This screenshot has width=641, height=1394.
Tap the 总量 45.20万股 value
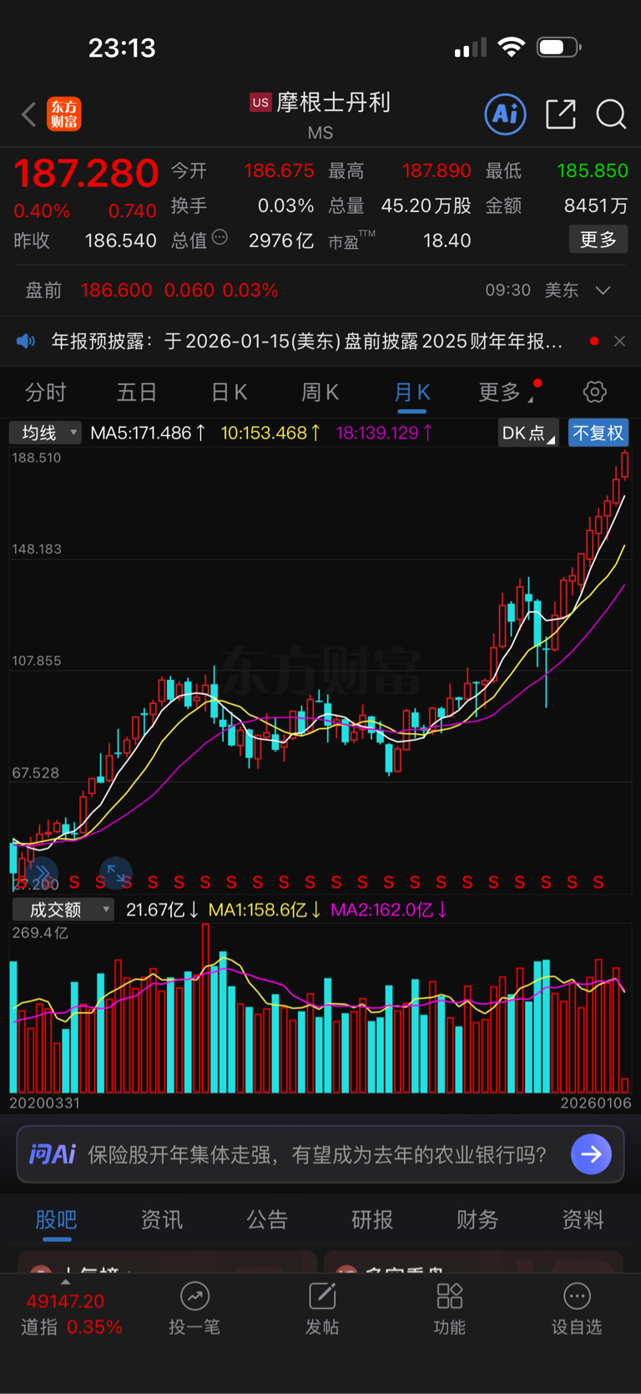point(426,205)
